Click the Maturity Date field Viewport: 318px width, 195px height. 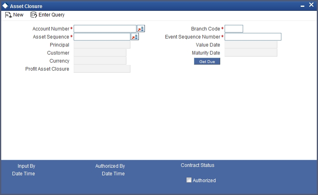tap(251, 53)
